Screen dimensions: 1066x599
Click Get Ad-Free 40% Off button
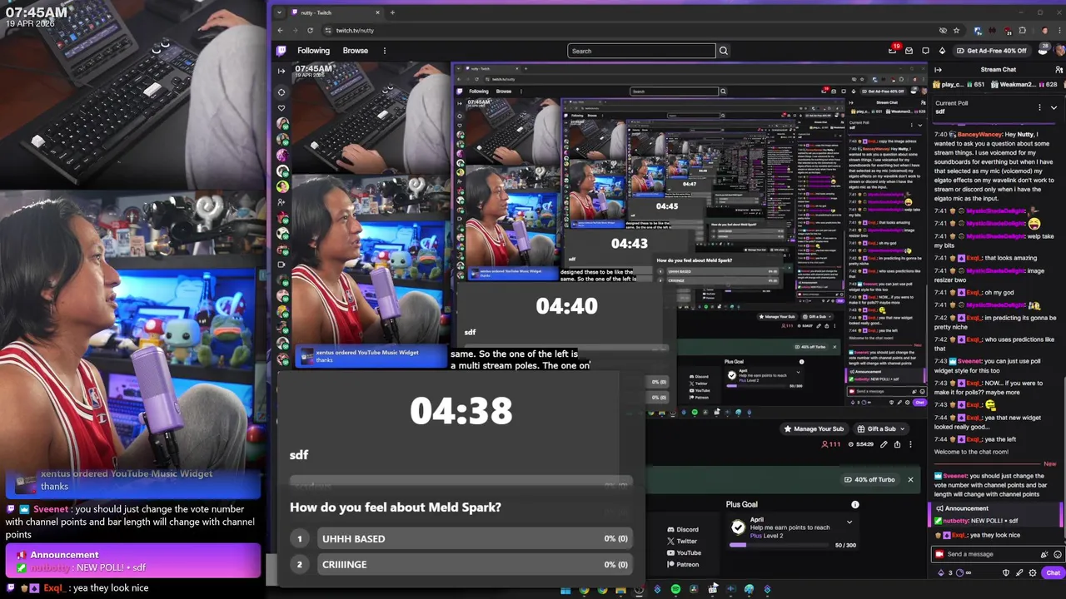[x=991, y=51]
